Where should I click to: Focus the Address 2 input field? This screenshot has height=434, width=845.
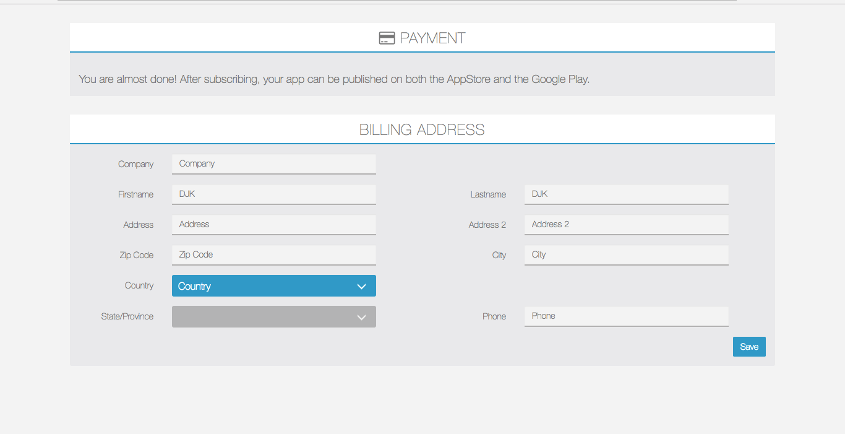(x=627, y=225)
